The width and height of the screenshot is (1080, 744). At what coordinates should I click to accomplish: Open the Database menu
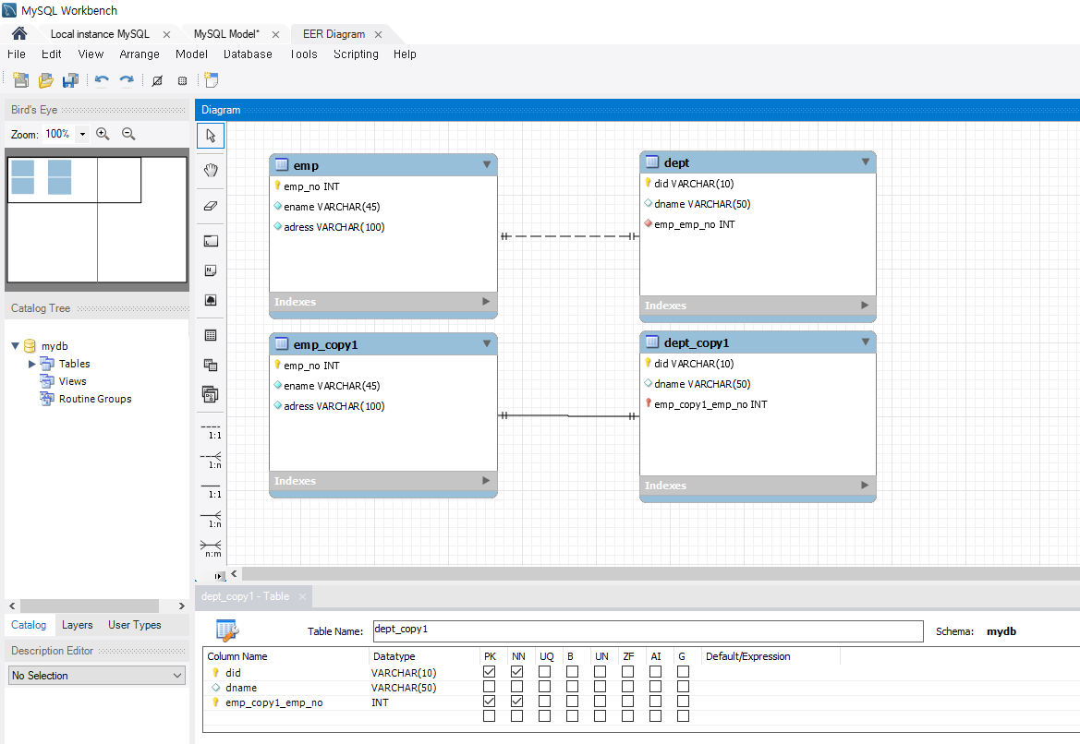[x=248, y=54]
